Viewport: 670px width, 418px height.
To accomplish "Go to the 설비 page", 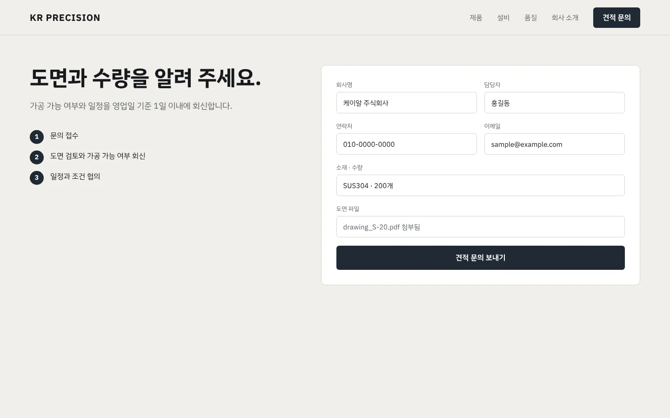I will pos(503,18).
